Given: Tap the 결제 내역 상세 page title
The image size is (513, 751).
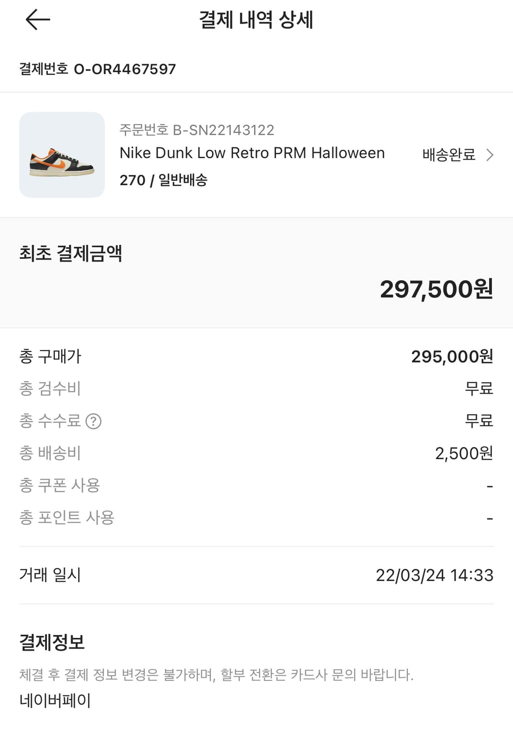Looking at the screenshot, I should [256, 20].
